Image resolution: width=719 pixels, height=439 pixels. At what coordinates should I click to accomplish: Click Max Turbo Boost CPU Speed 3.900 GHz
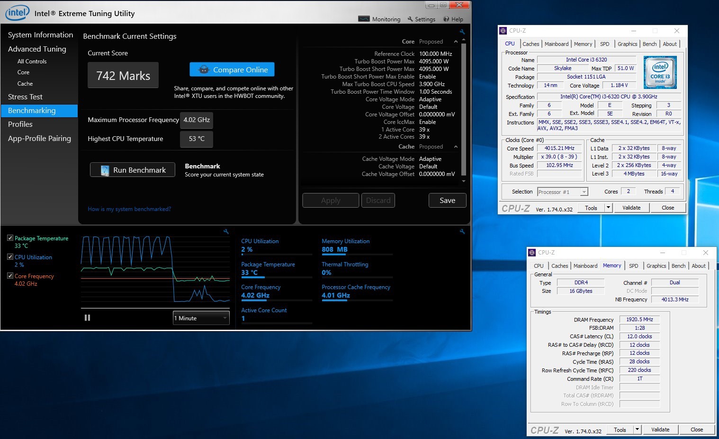[x=432, y=84]
